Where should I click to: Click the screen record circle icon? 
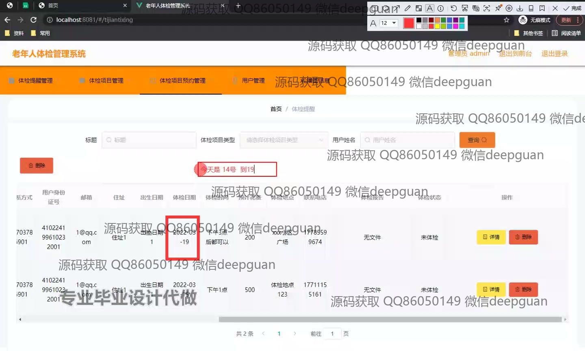(x=509, y=8)
